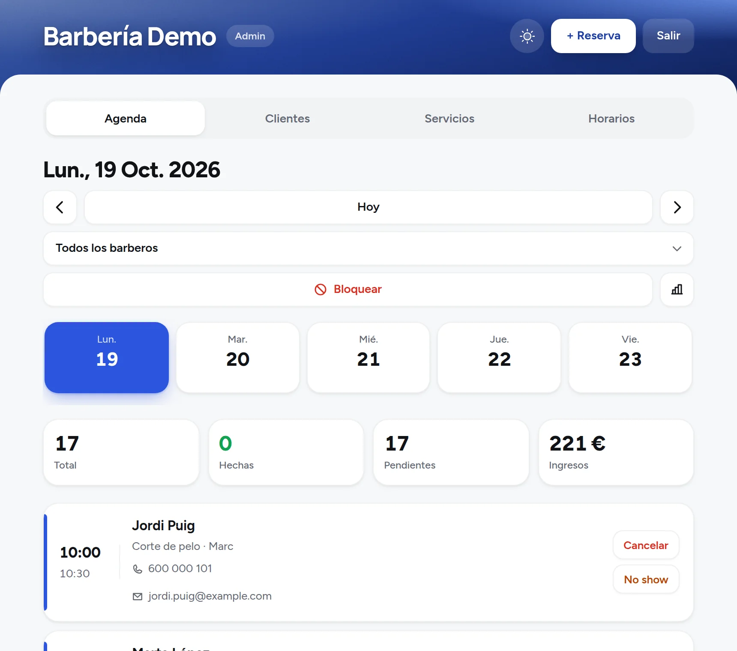Image resolution: width=737 pixels, height=651 pixels.
Task: Click the 221 € Ingresos stat card
Action: point(616,452)
